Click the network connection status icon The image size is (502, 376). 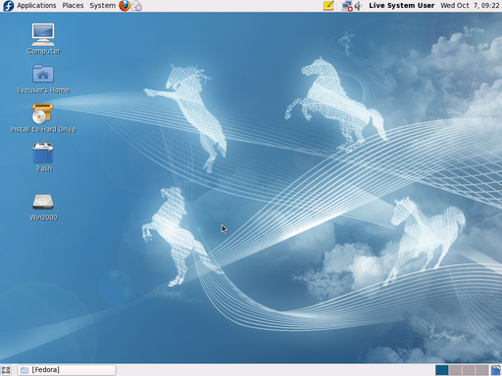pos(347,6)
